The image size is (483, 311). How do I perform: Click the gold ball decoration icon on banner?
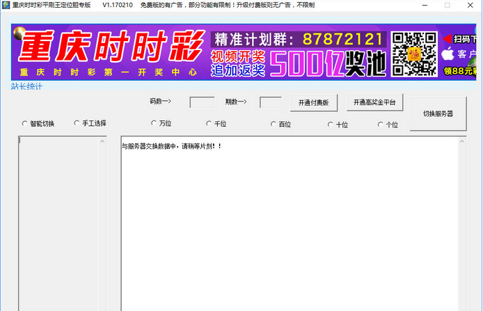click(x=19, y=33)
